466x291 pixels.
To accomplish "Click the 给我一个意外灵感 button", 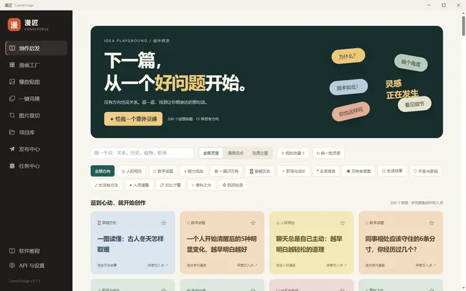I will (x=133, y=119).
